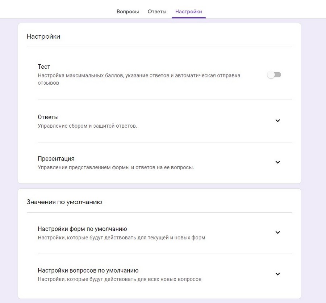Open Настройки форм по умолчанию dropdown arrow
The image size is (326, 303).
pos(278,233)
